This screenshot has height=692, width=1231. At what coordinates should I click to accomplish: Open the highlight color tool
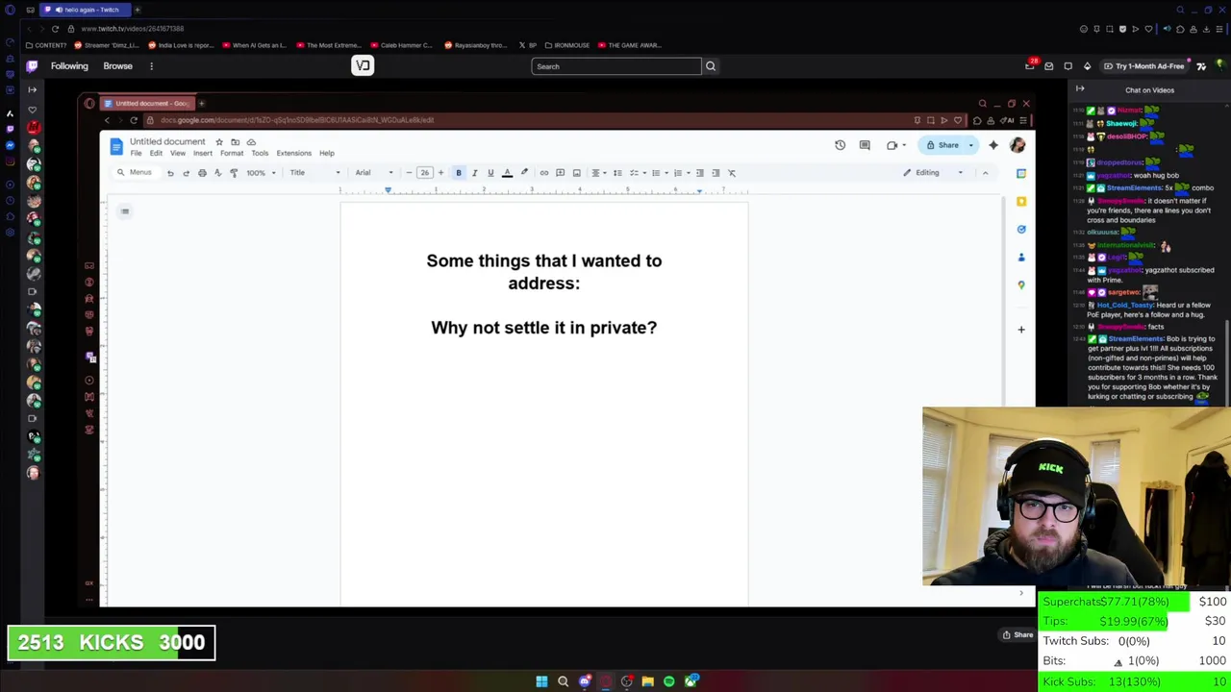(x=524, y=173)
